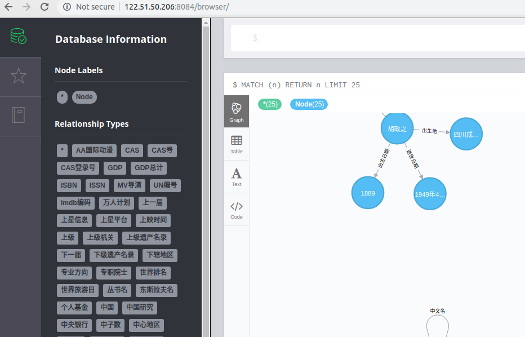Select the ISBN relationship type
Image resolution: width=525 pixels, height=337 pixels.
(69, 185)
